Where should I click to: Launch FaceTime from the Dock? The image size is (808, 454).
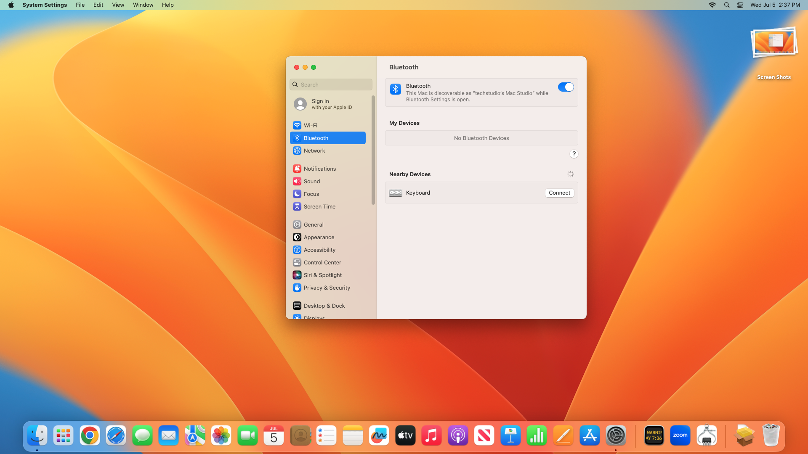(x=247, y=436)
